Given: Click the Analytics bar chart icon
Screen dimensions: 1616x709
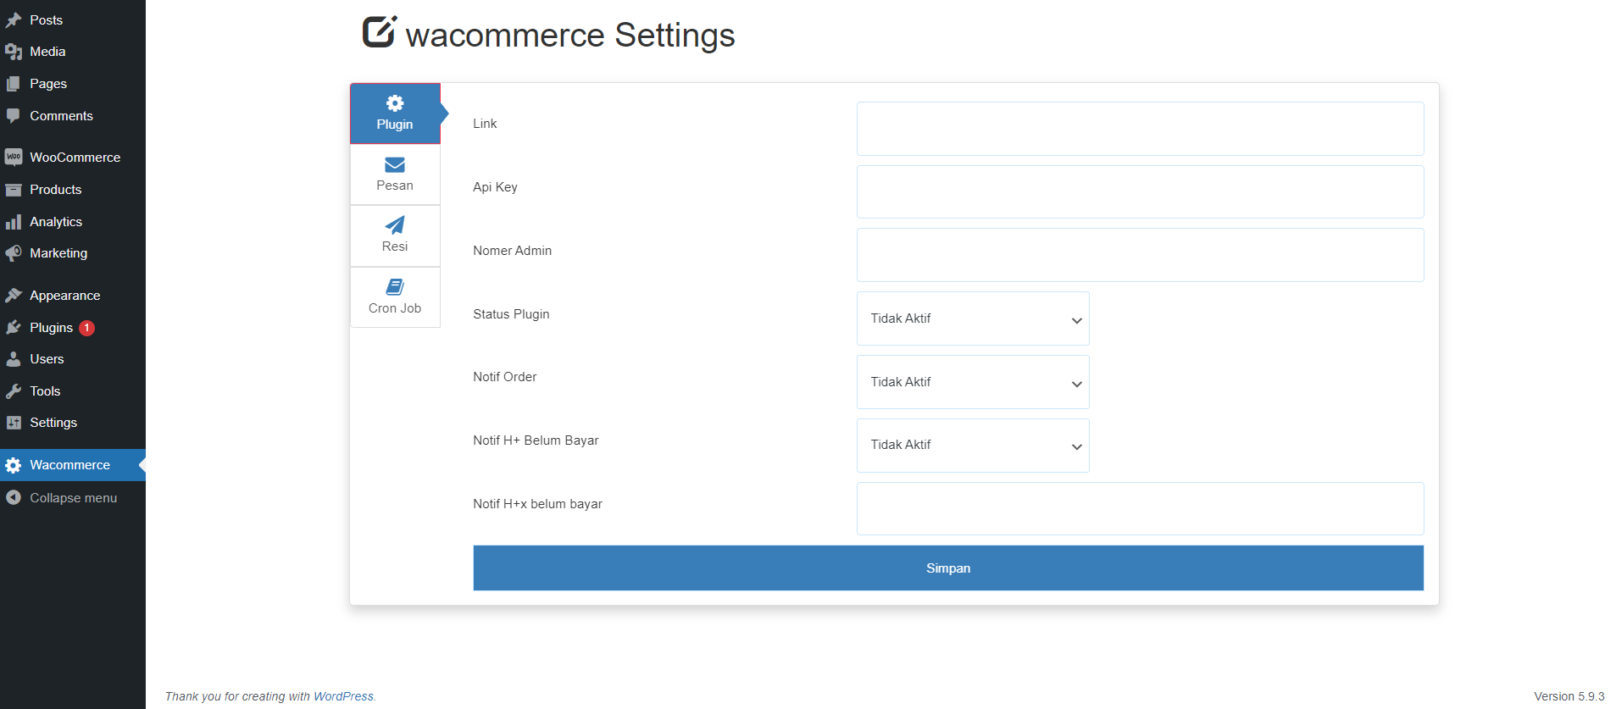Looking at the screenshot, I should coord(14,222).
